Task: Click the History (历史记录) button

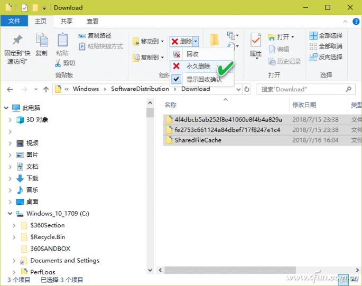Action: pyautogui.click(x=284, y=62)
